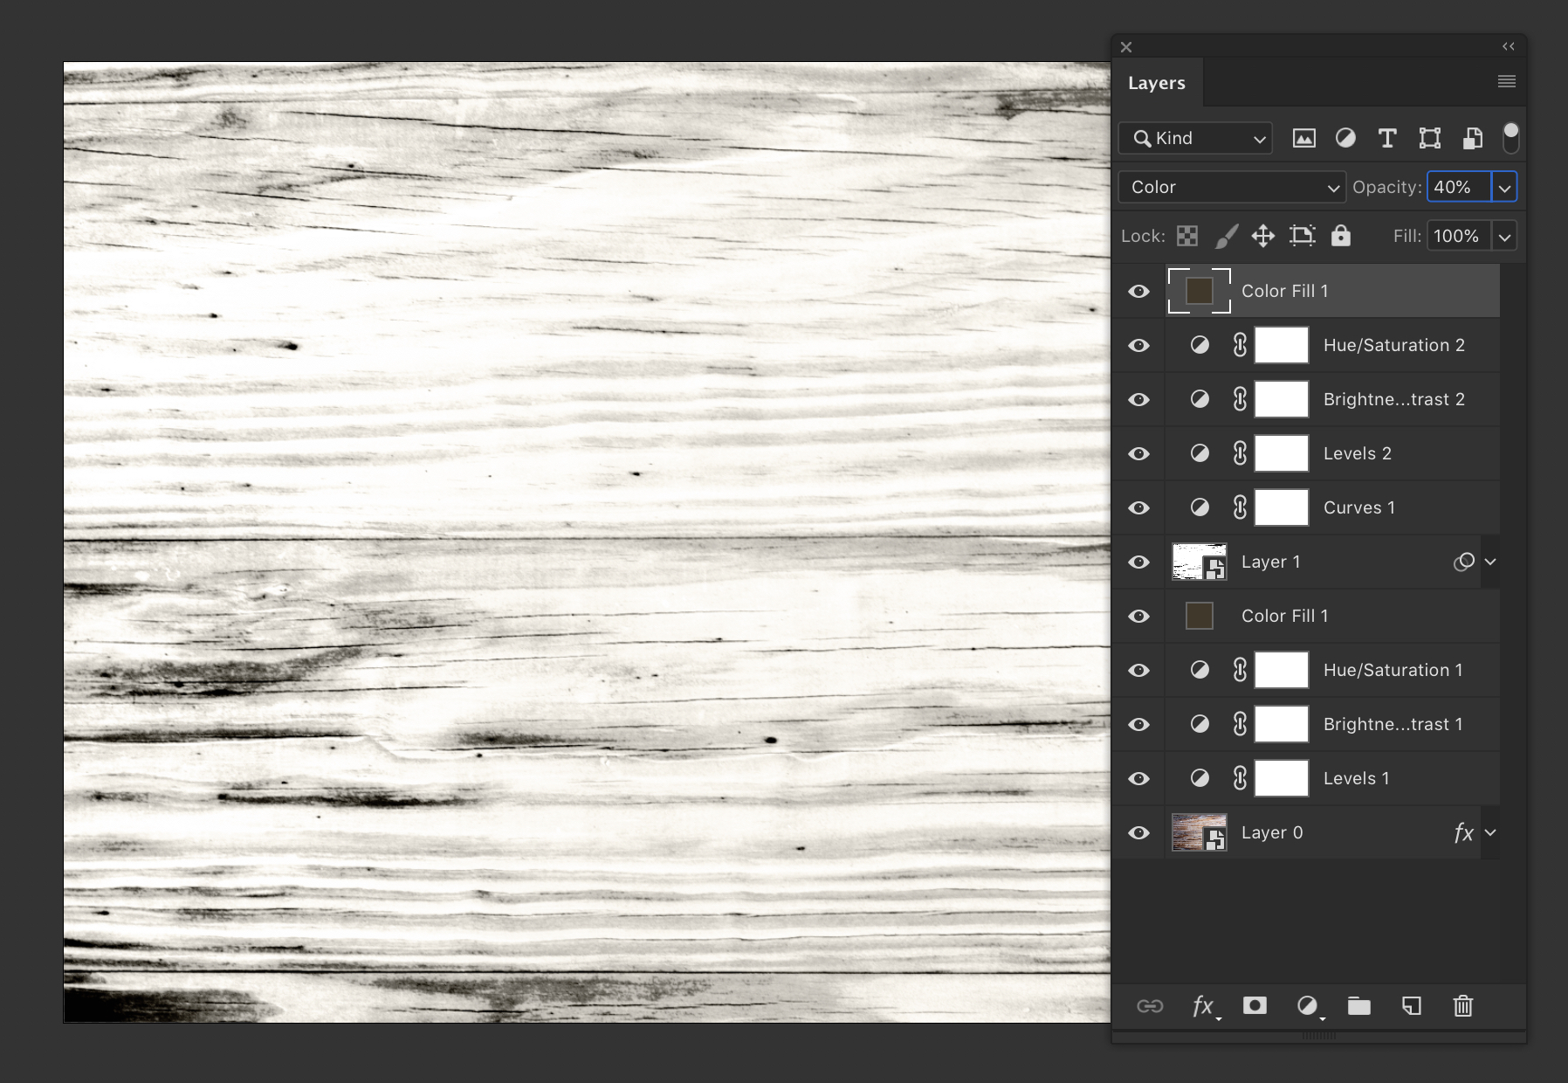
Task: Click the selected Color Fill 1 color swatch
Action: 1200,291
